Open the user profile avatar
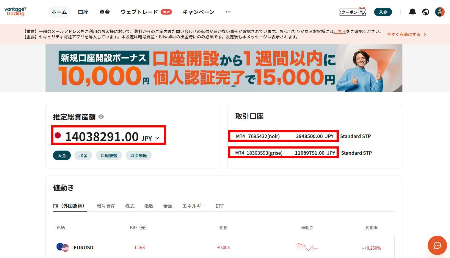Screen dimensions: 450x258 click(x=440, y=12)
